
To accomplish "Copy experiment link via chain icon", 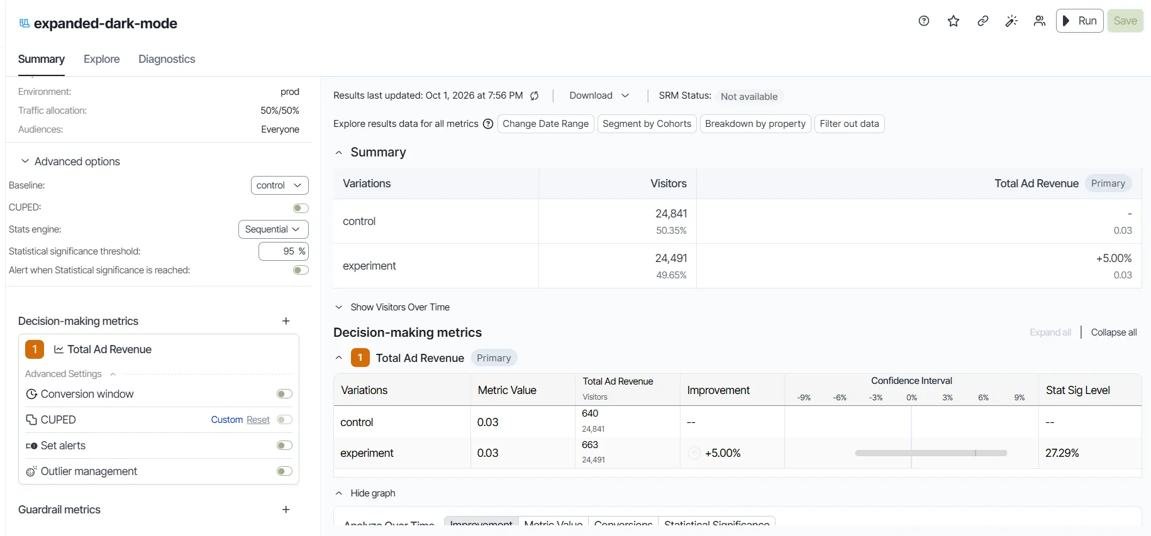I will pyautogui.click(x=982, y=21).
